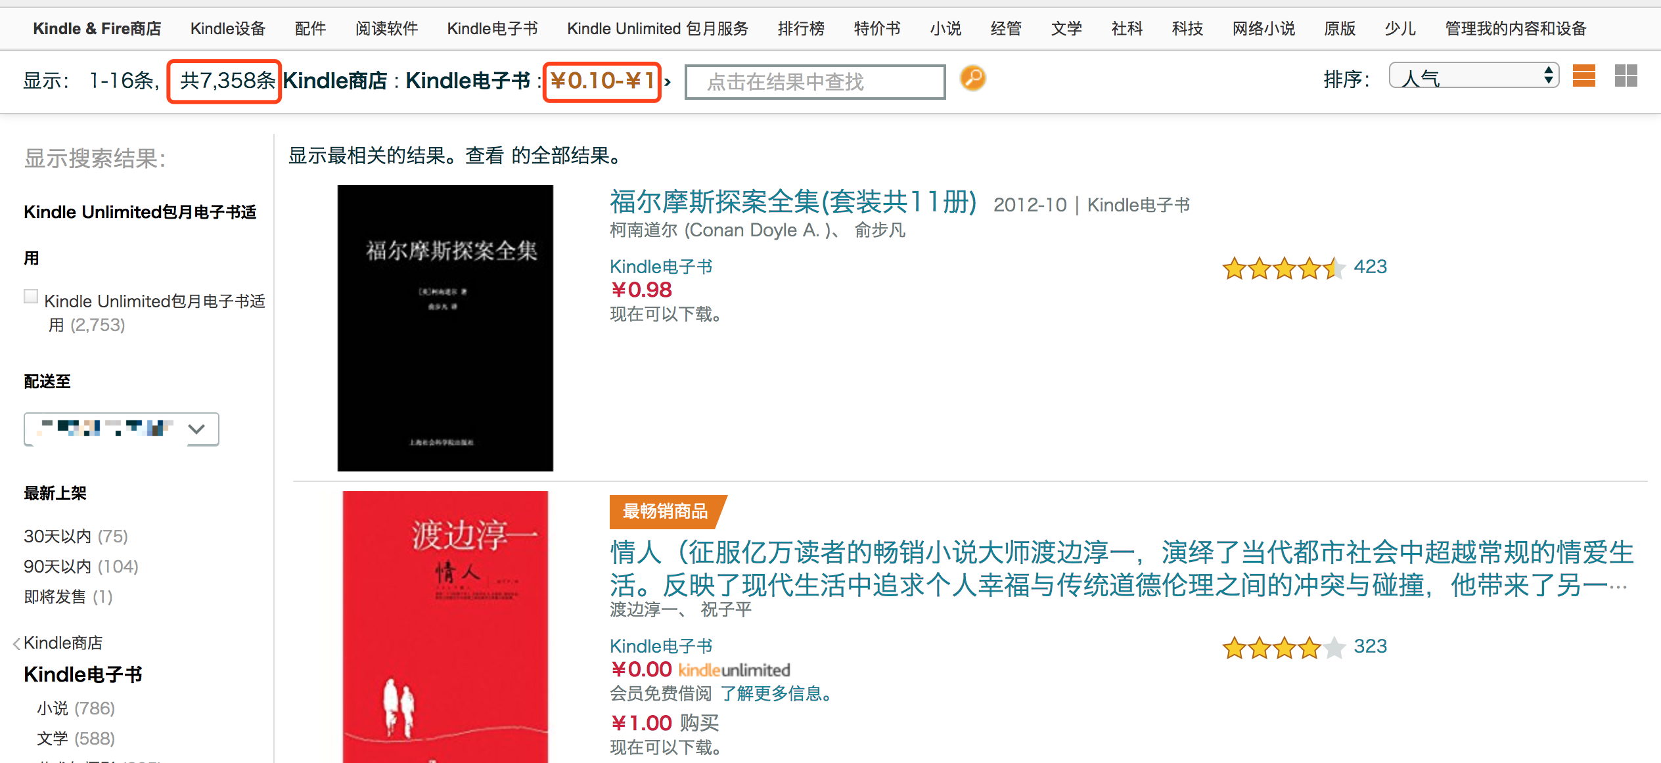Click the 最畅销商品 bestseller badge

(666, 511)
